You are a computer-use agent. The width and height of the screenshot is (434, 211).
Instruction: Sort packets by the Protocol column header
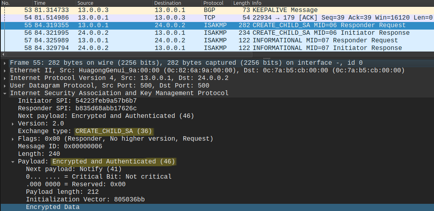click(x=217, y=3)
